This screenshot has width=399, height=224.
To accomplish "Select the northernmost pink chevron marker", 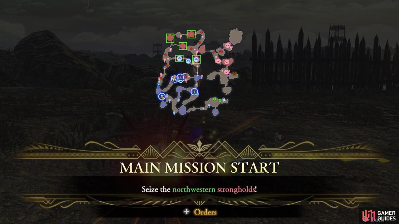I will [228, 46].
